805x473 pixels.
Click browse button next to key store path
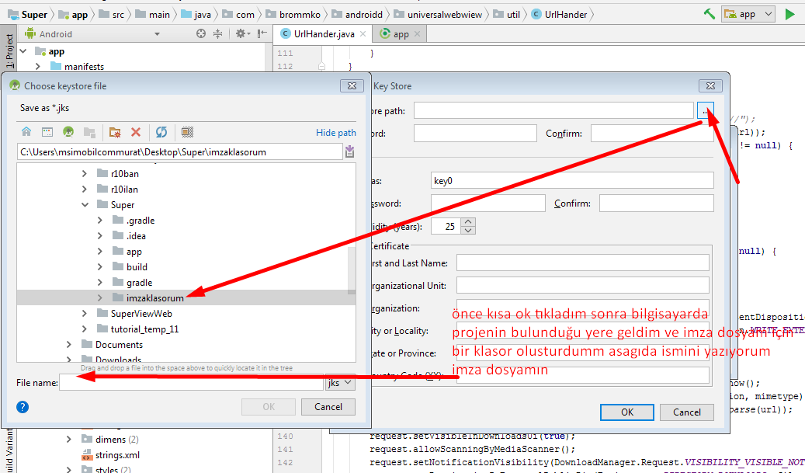click(x=705, y=110)
